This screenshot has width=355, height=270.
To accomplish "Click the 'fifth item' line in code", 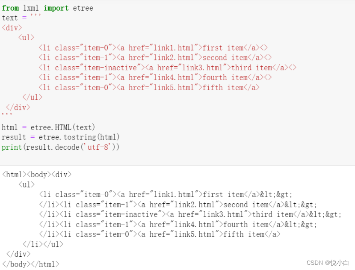I will 149,88.
